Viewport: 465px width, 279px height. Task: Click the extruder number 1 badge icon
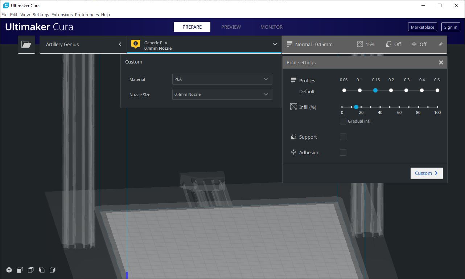tap(135, 44)
